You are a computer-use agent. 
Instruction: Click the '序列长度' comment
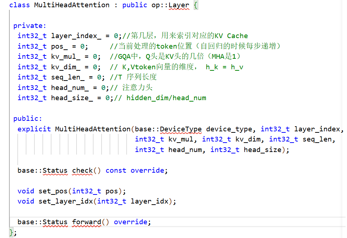[142, 77]
